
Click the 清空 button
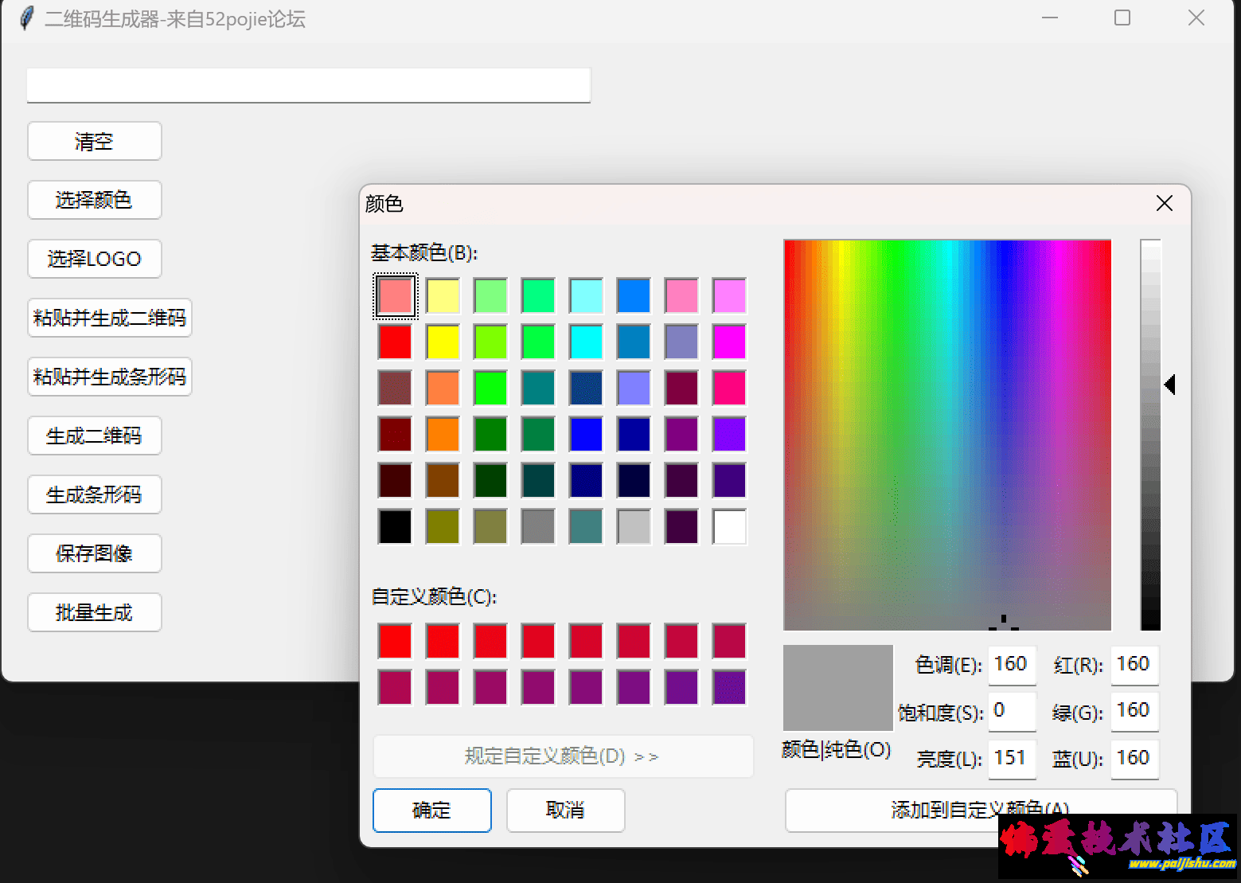pyautogui.click(x=94, y=141)
